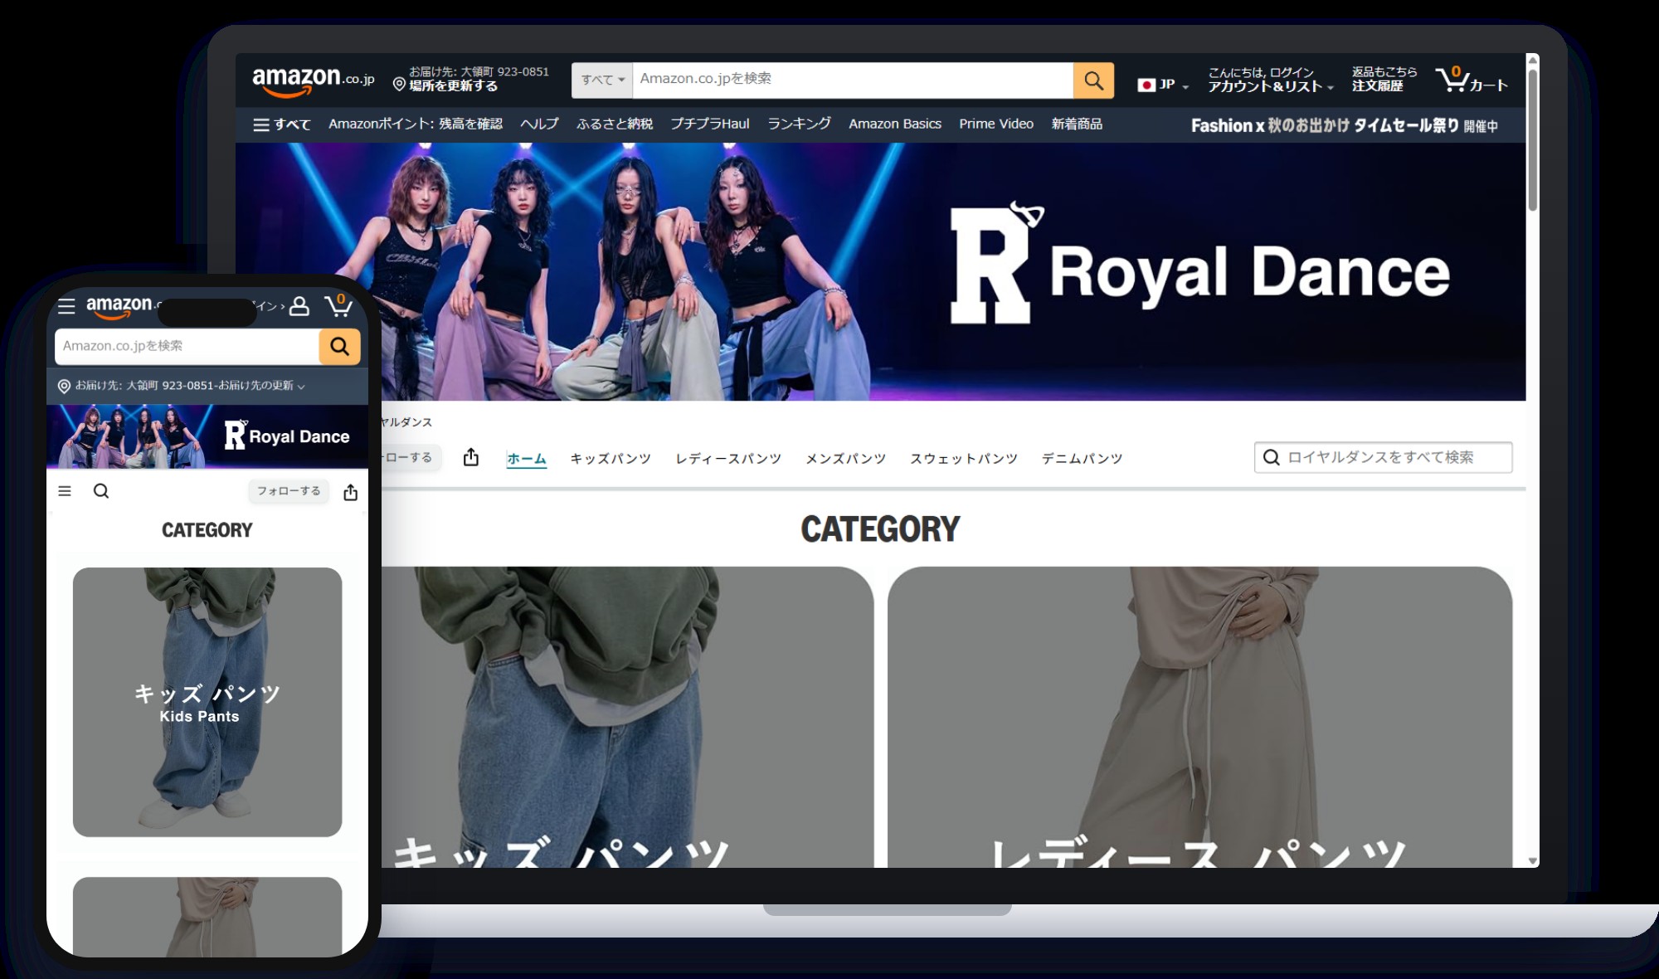The image size is (1659, 979).
Task: Tap the フォローする button on the phone
Action: (x=289, y=491)
